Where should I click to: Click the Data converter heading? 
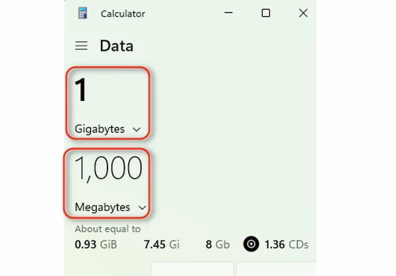[116, 46]
